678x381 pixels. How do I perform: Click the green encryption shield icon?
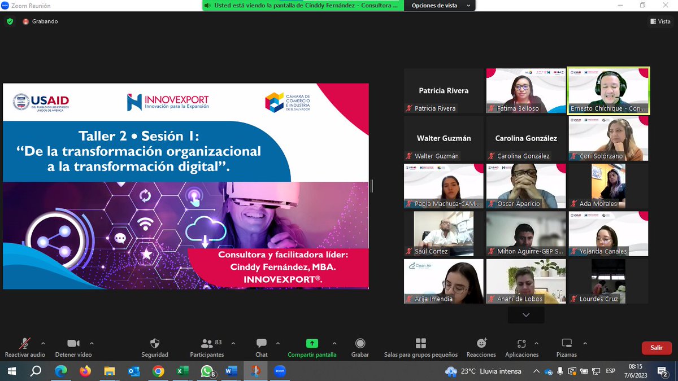click(10, 21)
